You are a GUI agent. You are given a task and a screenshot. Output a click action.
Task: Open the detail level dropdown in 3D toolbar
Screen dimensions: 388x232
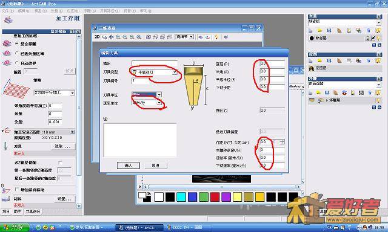[x=192, y=37]
